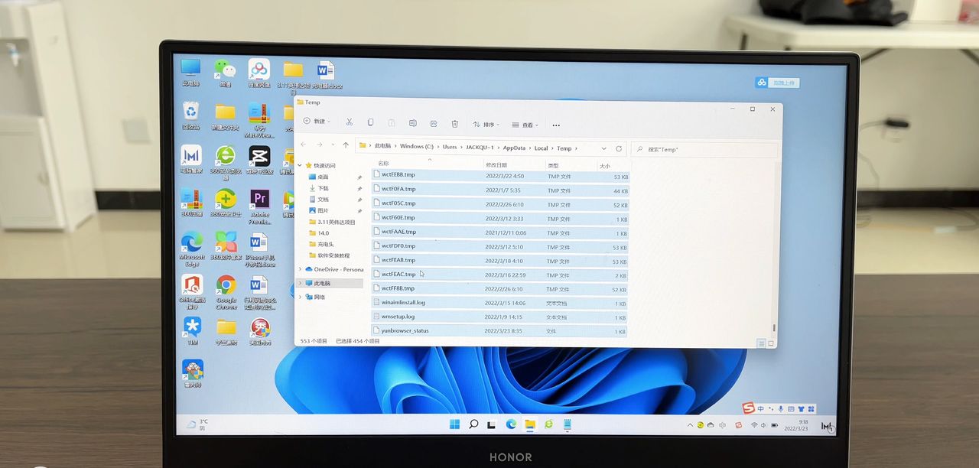Viewport: 979px width, 468px height.
Task: Open 软件安装教程 folder in the navigation pane
Action: [x=330, y=255]
